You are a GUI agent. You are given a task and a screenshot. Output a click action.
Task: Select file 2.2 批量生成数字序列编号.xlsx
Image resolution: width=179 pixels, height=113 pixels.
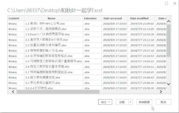[46, 45]
